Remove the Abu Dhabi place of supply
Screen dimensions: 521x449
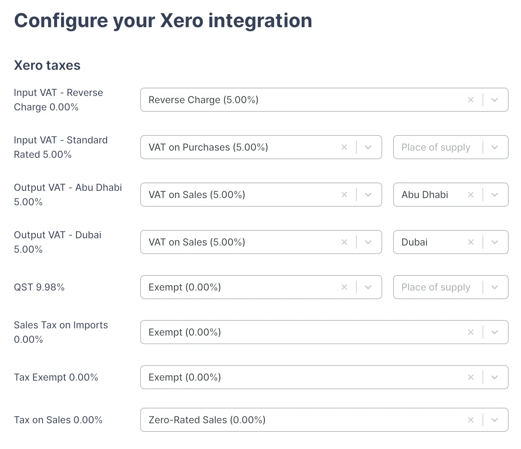pyautogui.click(x=471, y=195)
